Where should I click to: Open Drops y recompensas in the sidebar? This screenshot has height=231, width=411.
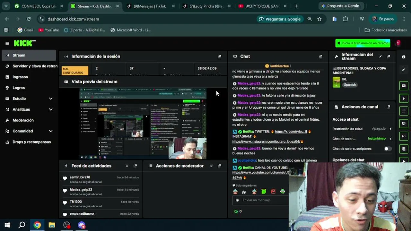click(x=29, y=142)
